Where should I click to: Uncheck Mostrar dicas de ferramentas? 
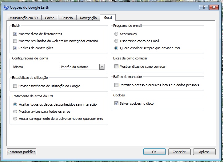[15, 34]
